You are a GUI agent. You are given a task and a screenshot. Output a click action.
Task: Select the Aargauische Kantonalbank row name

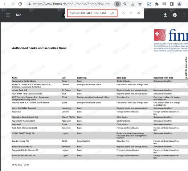[x=24, y=81]
